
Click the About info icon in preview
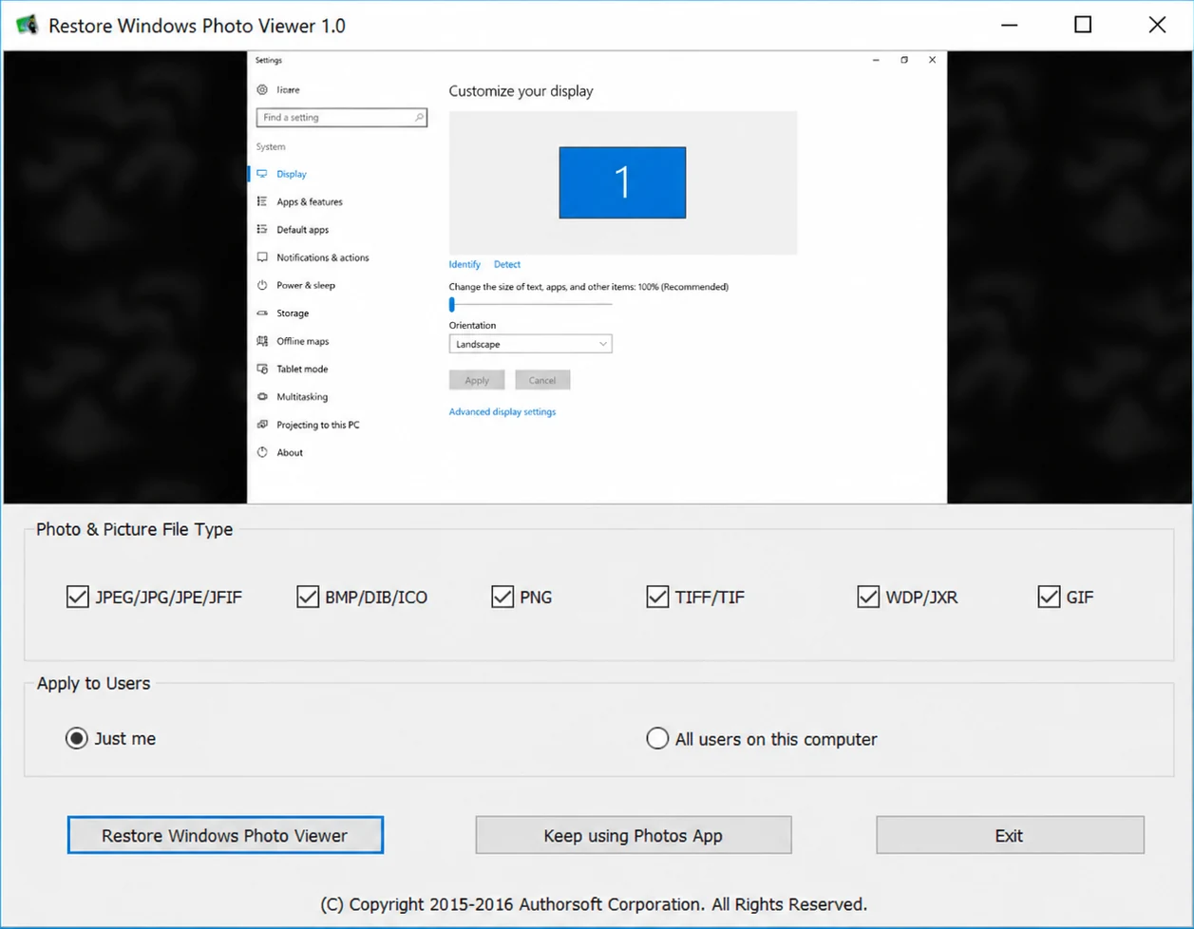(262, 452)
